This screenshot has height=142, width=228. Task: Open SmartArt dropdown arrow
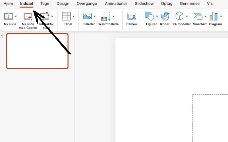pos(206,16)
